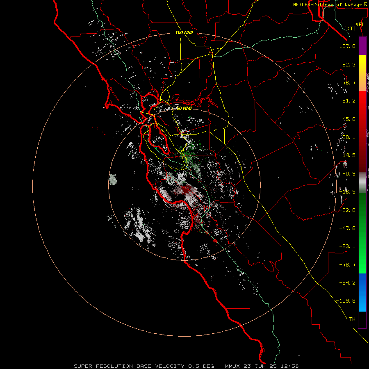This screenshot has height=369, width=369.
Task: Select the -78.7 legend value
Action: tap(347, 265)
